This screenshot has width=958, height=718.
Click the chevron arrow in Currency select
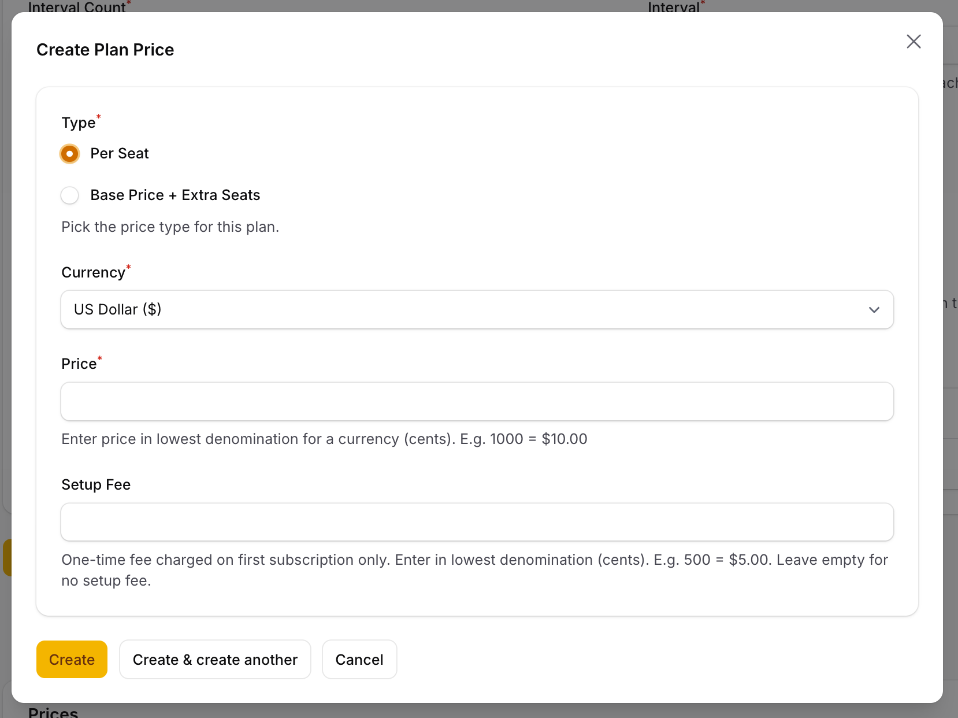(874, 310)
